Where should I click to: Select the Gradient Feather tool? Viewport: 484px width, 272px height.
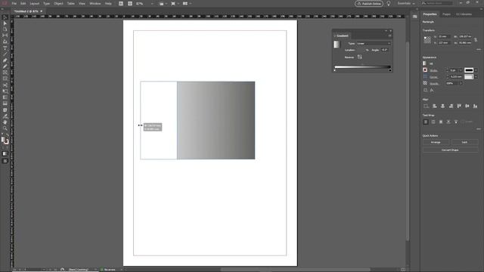pos(5,104)
